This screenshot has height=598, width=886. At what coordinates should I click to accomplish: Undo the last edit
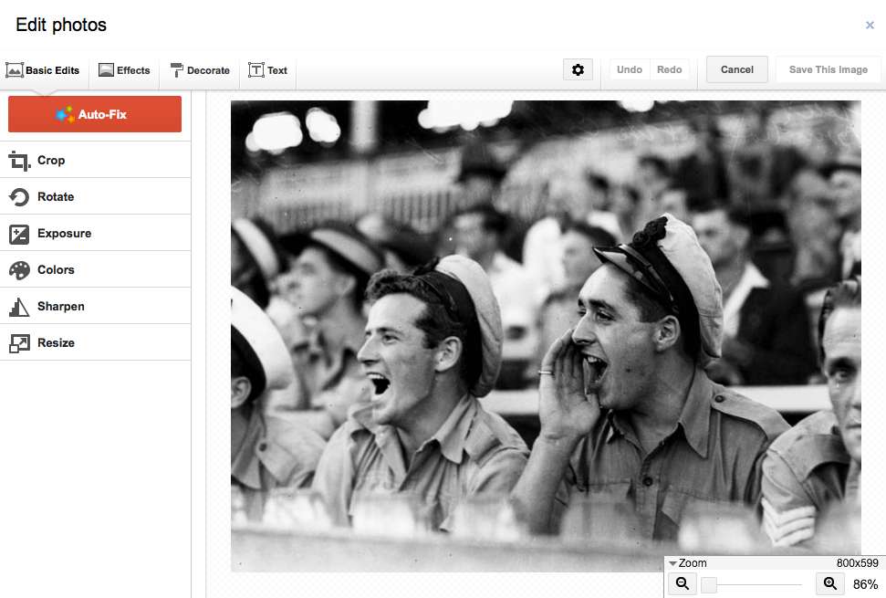629,68
